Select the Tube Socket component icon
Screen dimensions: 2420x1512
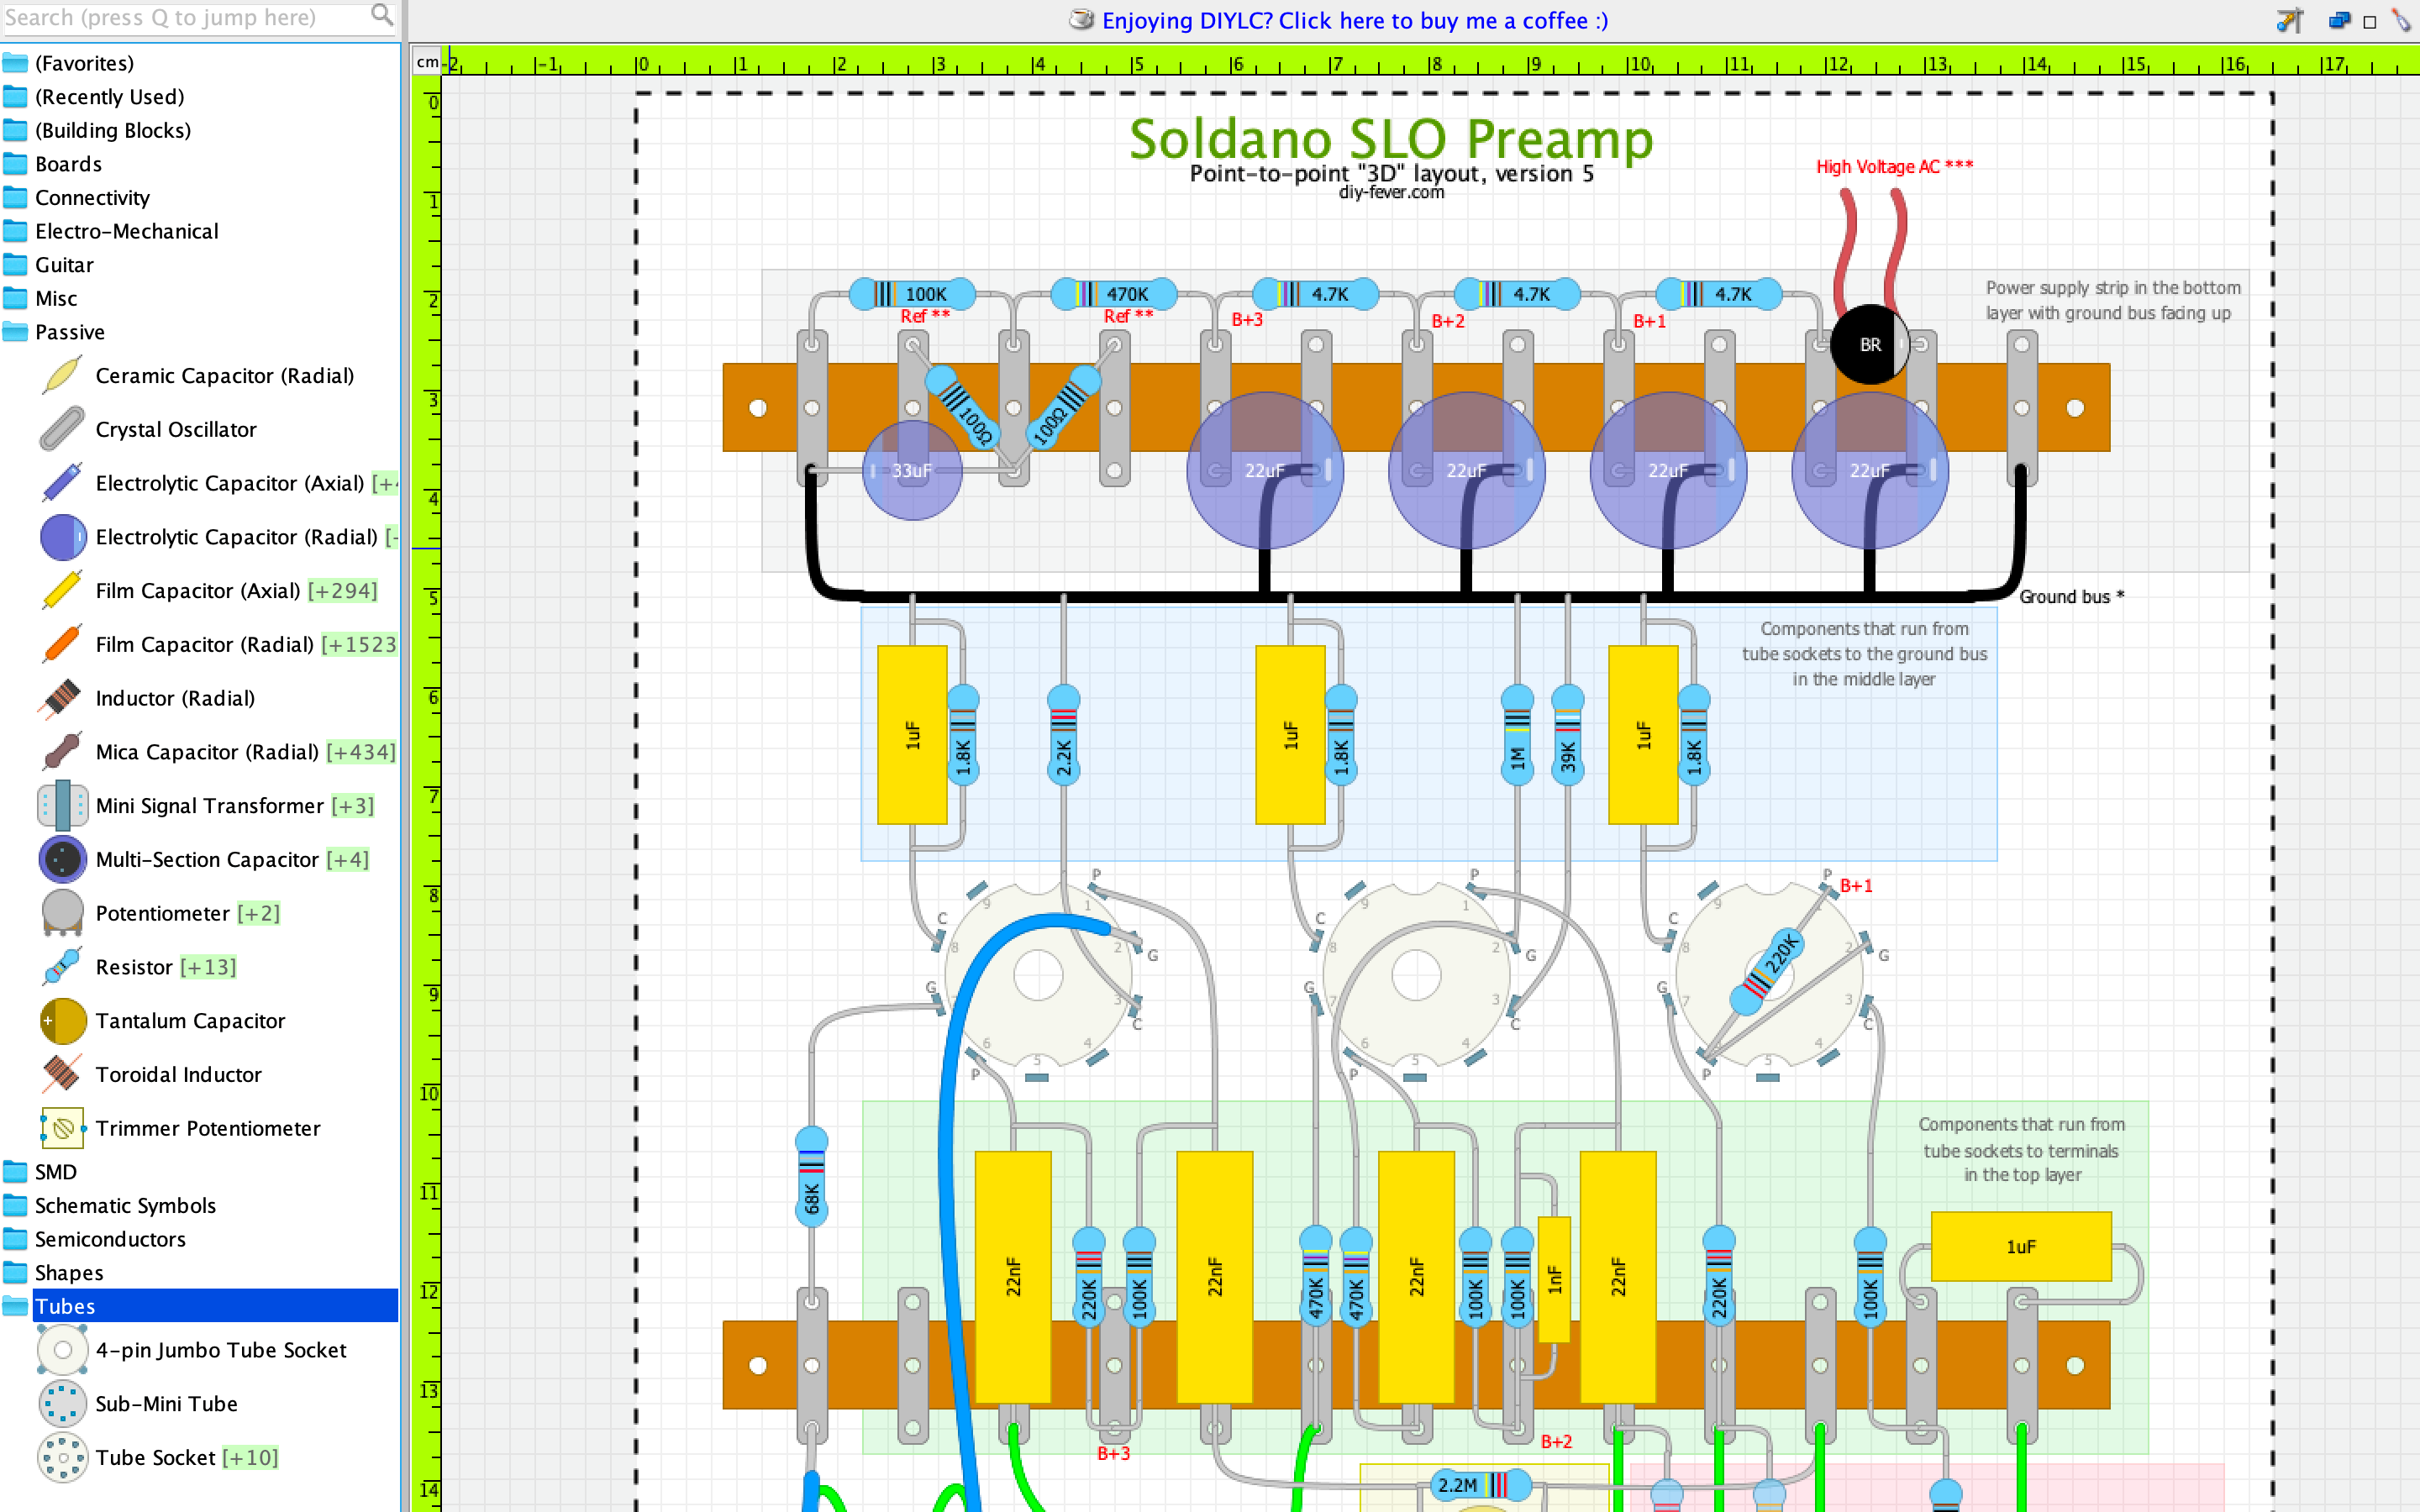tap(62, 1458)
